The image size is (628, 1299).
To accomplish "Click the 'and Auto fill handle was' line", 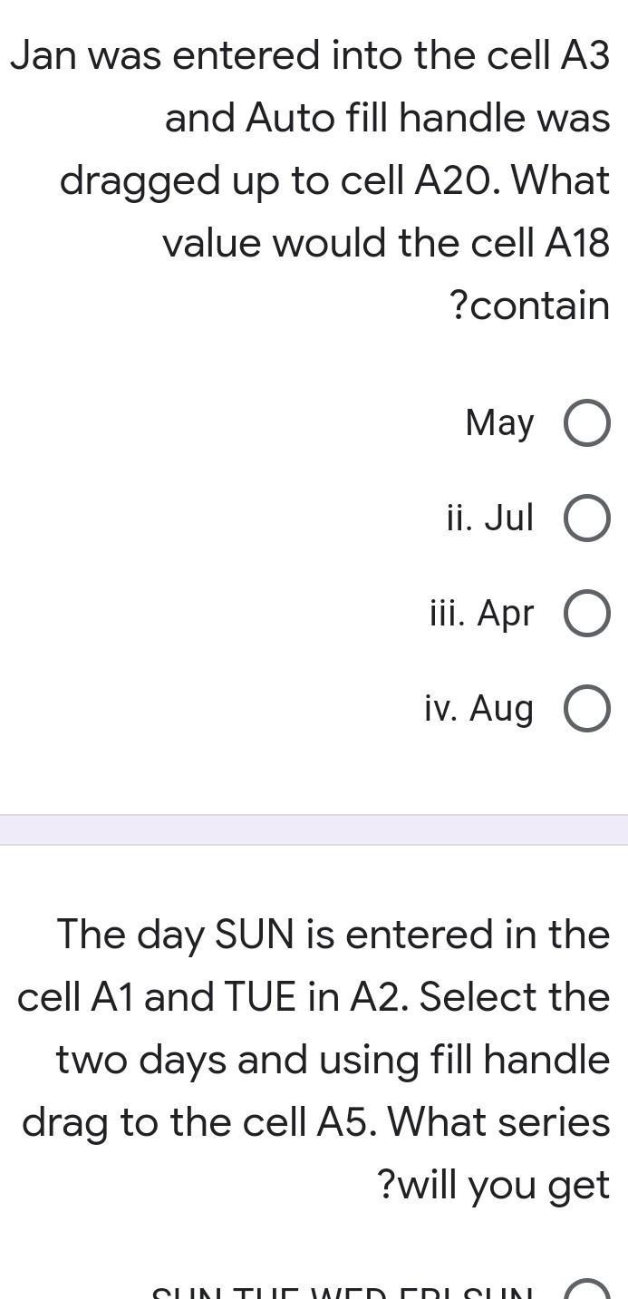I will pyautogui.click(x=387, y=119).
